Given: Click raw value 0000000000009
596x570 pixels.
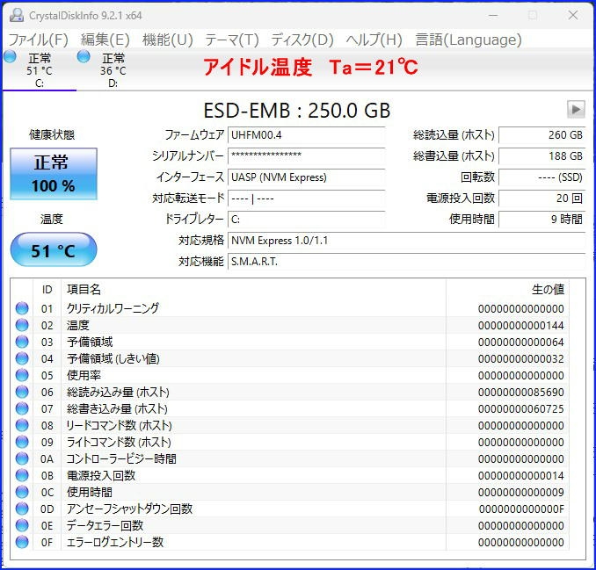Looking at the screenshot, I should tap(521, 493).
